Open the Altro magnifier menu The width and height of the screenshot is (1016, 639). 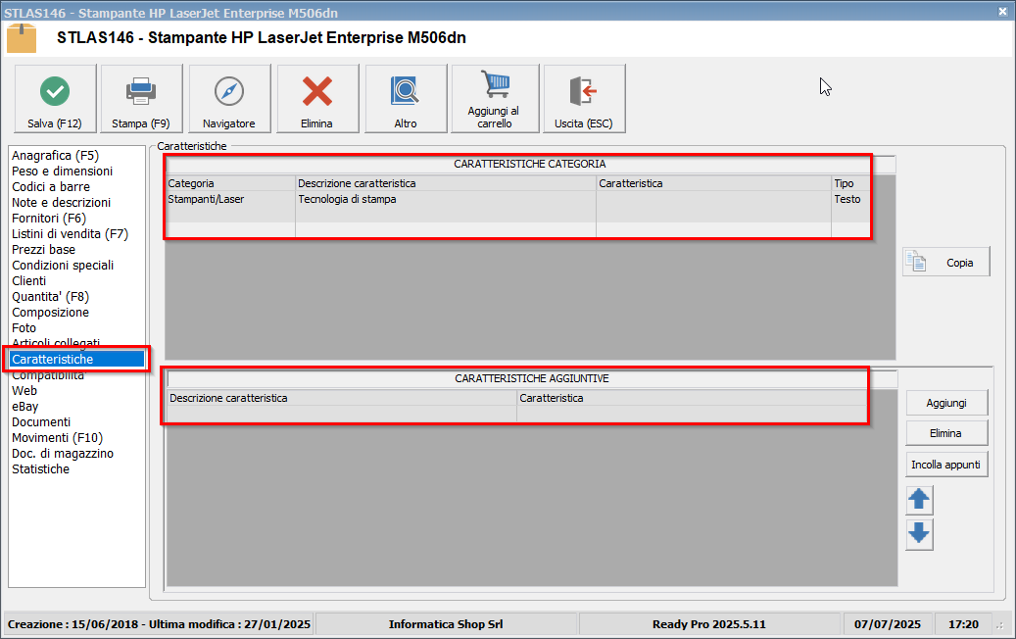point(406,99)
